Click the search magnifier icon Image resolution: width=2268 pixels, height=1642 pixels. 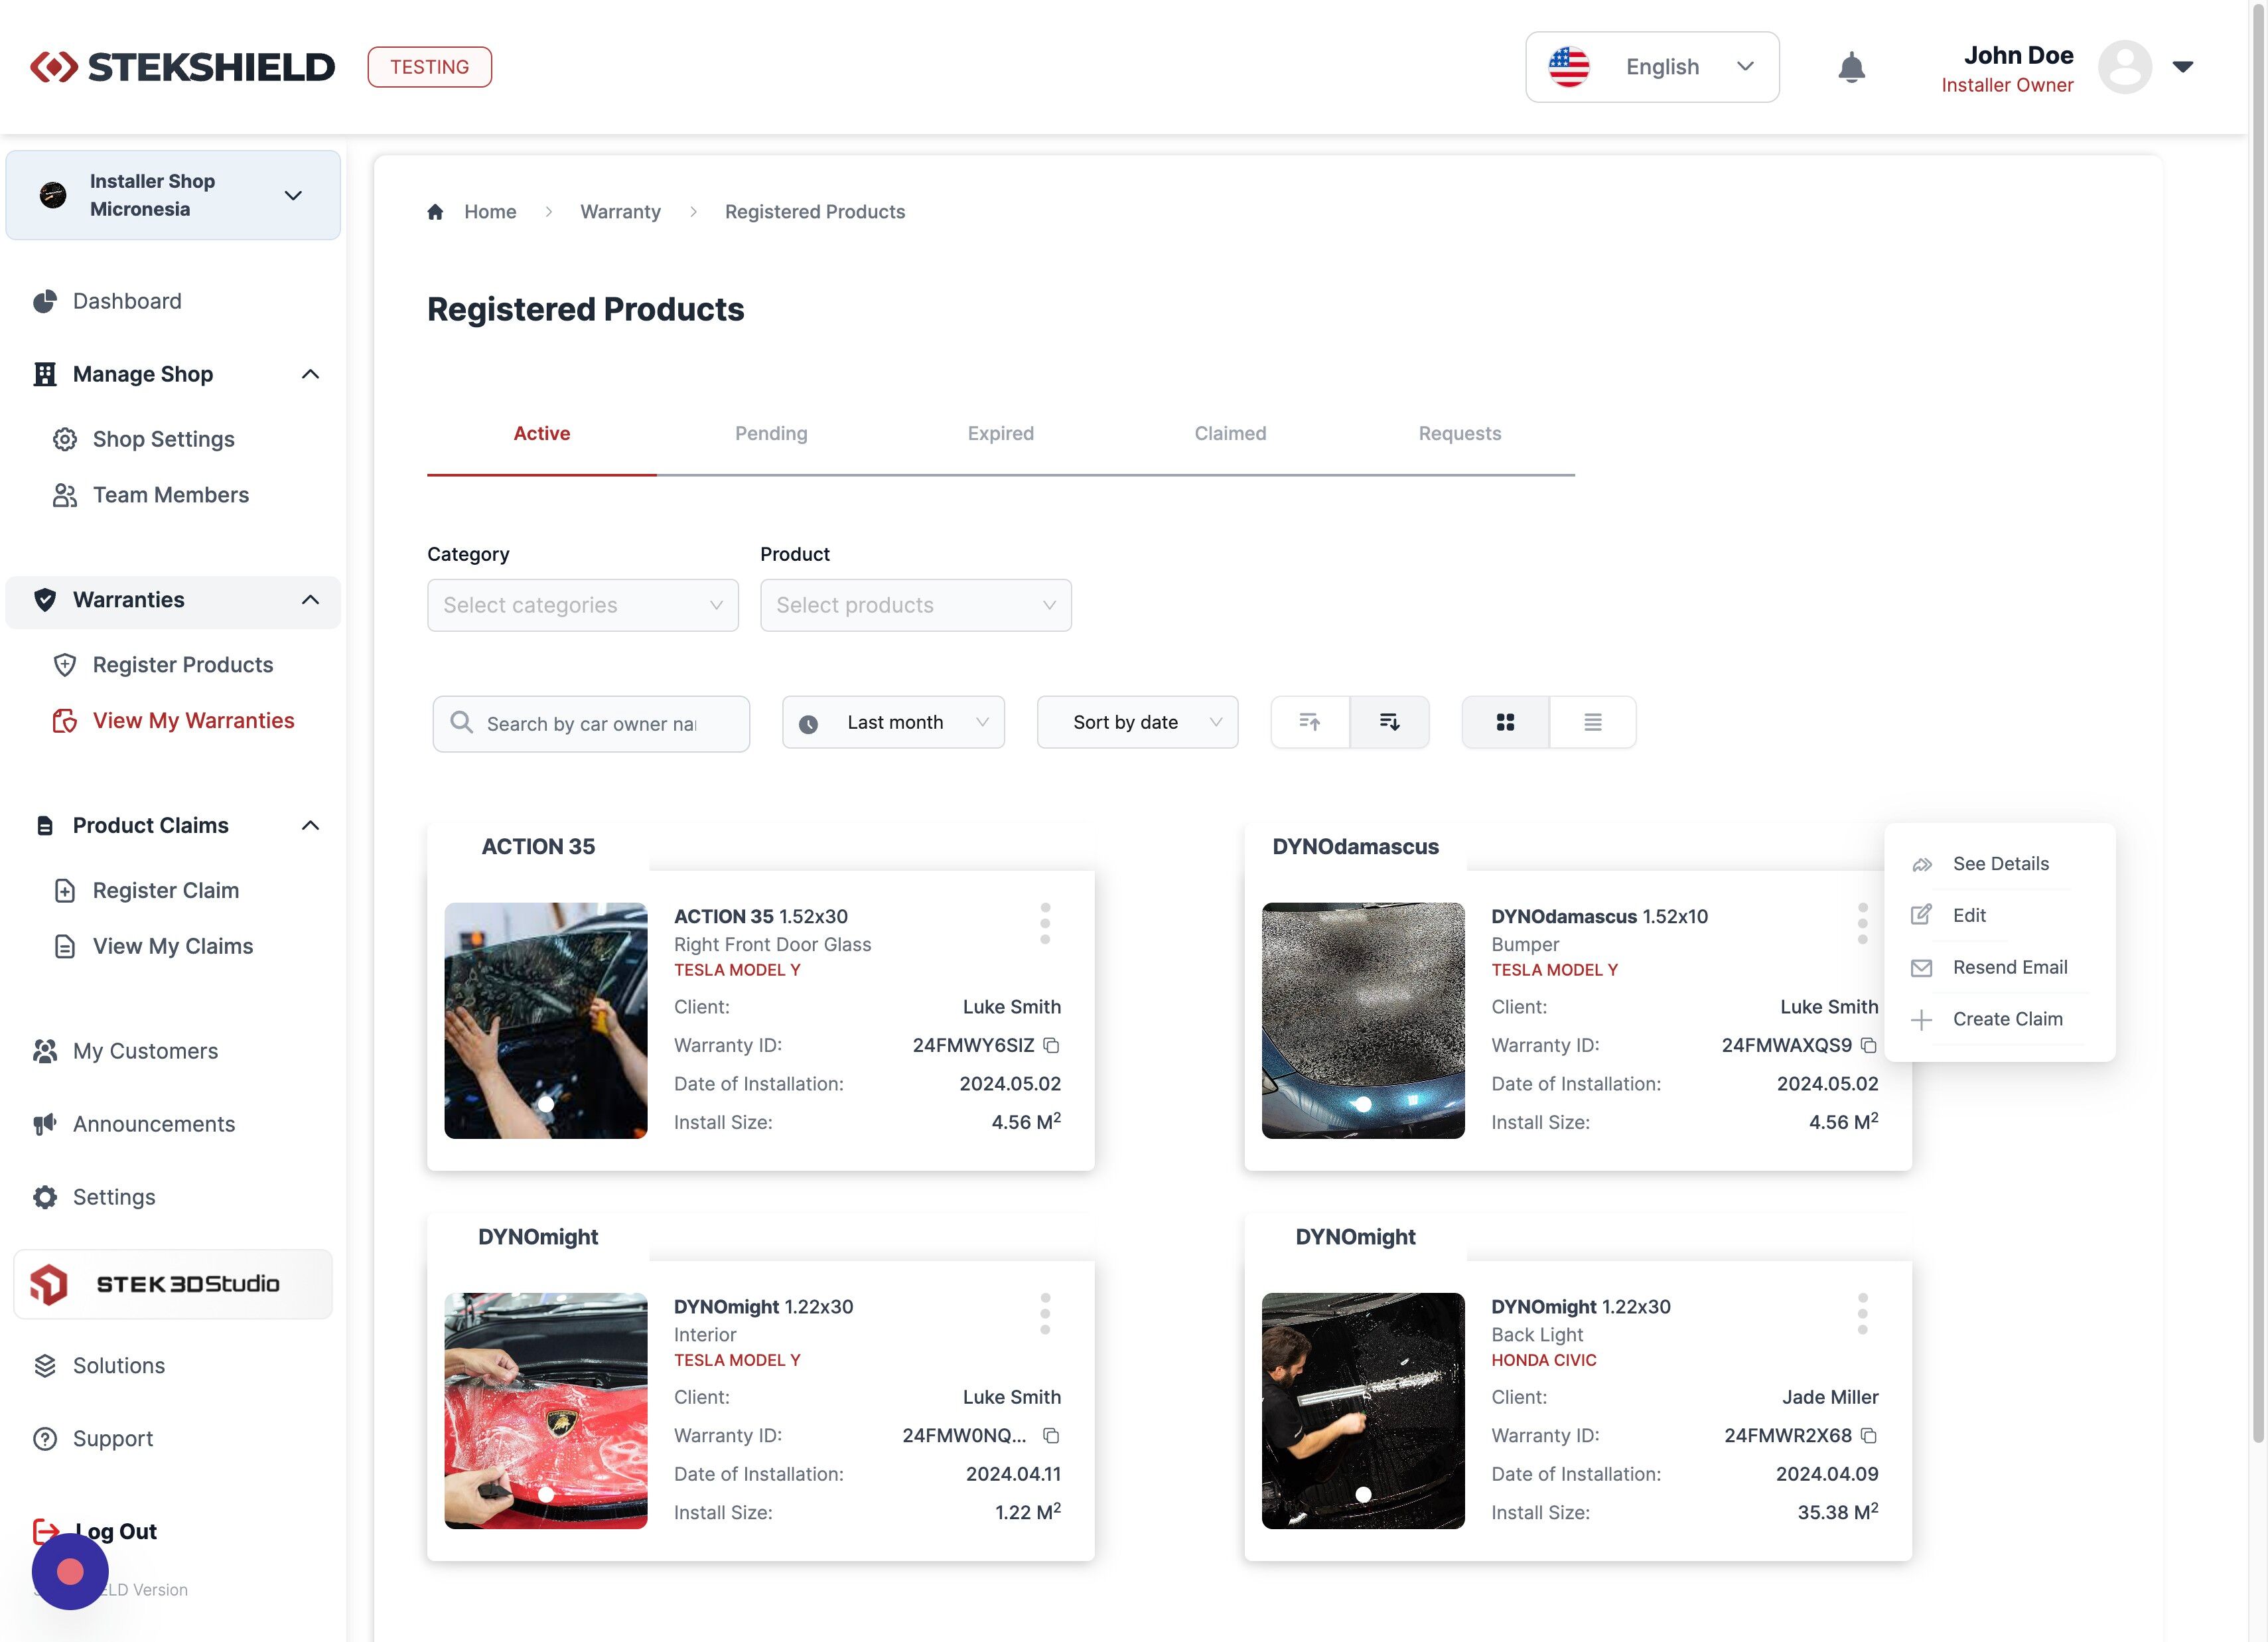click(461, 722)
